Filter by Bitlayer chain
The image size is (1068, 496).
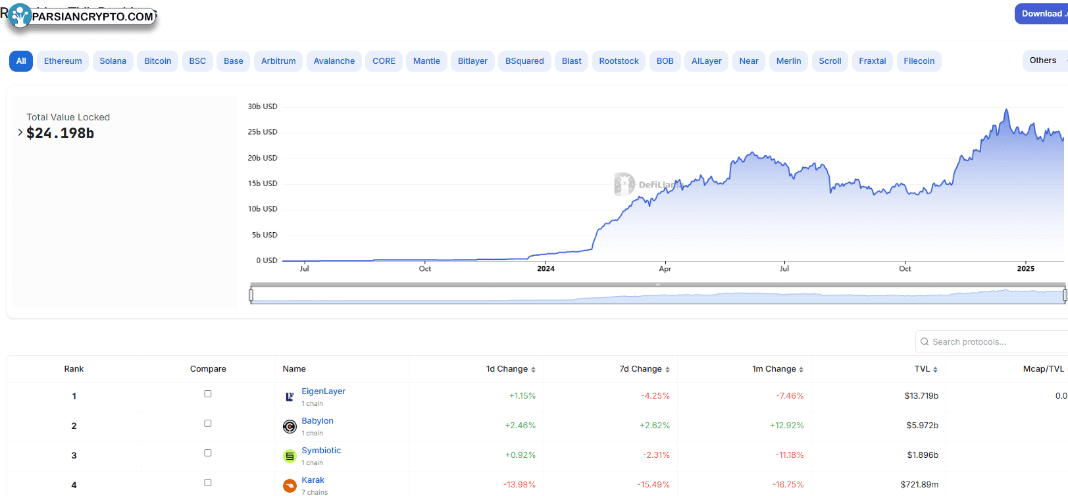pyautogui.click(x=472, y=61)
